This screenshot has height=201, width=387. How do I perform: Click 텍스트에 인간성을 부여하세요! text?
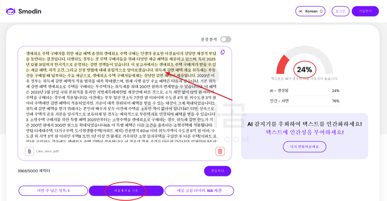pyautogui.click(x=305, y=133)
